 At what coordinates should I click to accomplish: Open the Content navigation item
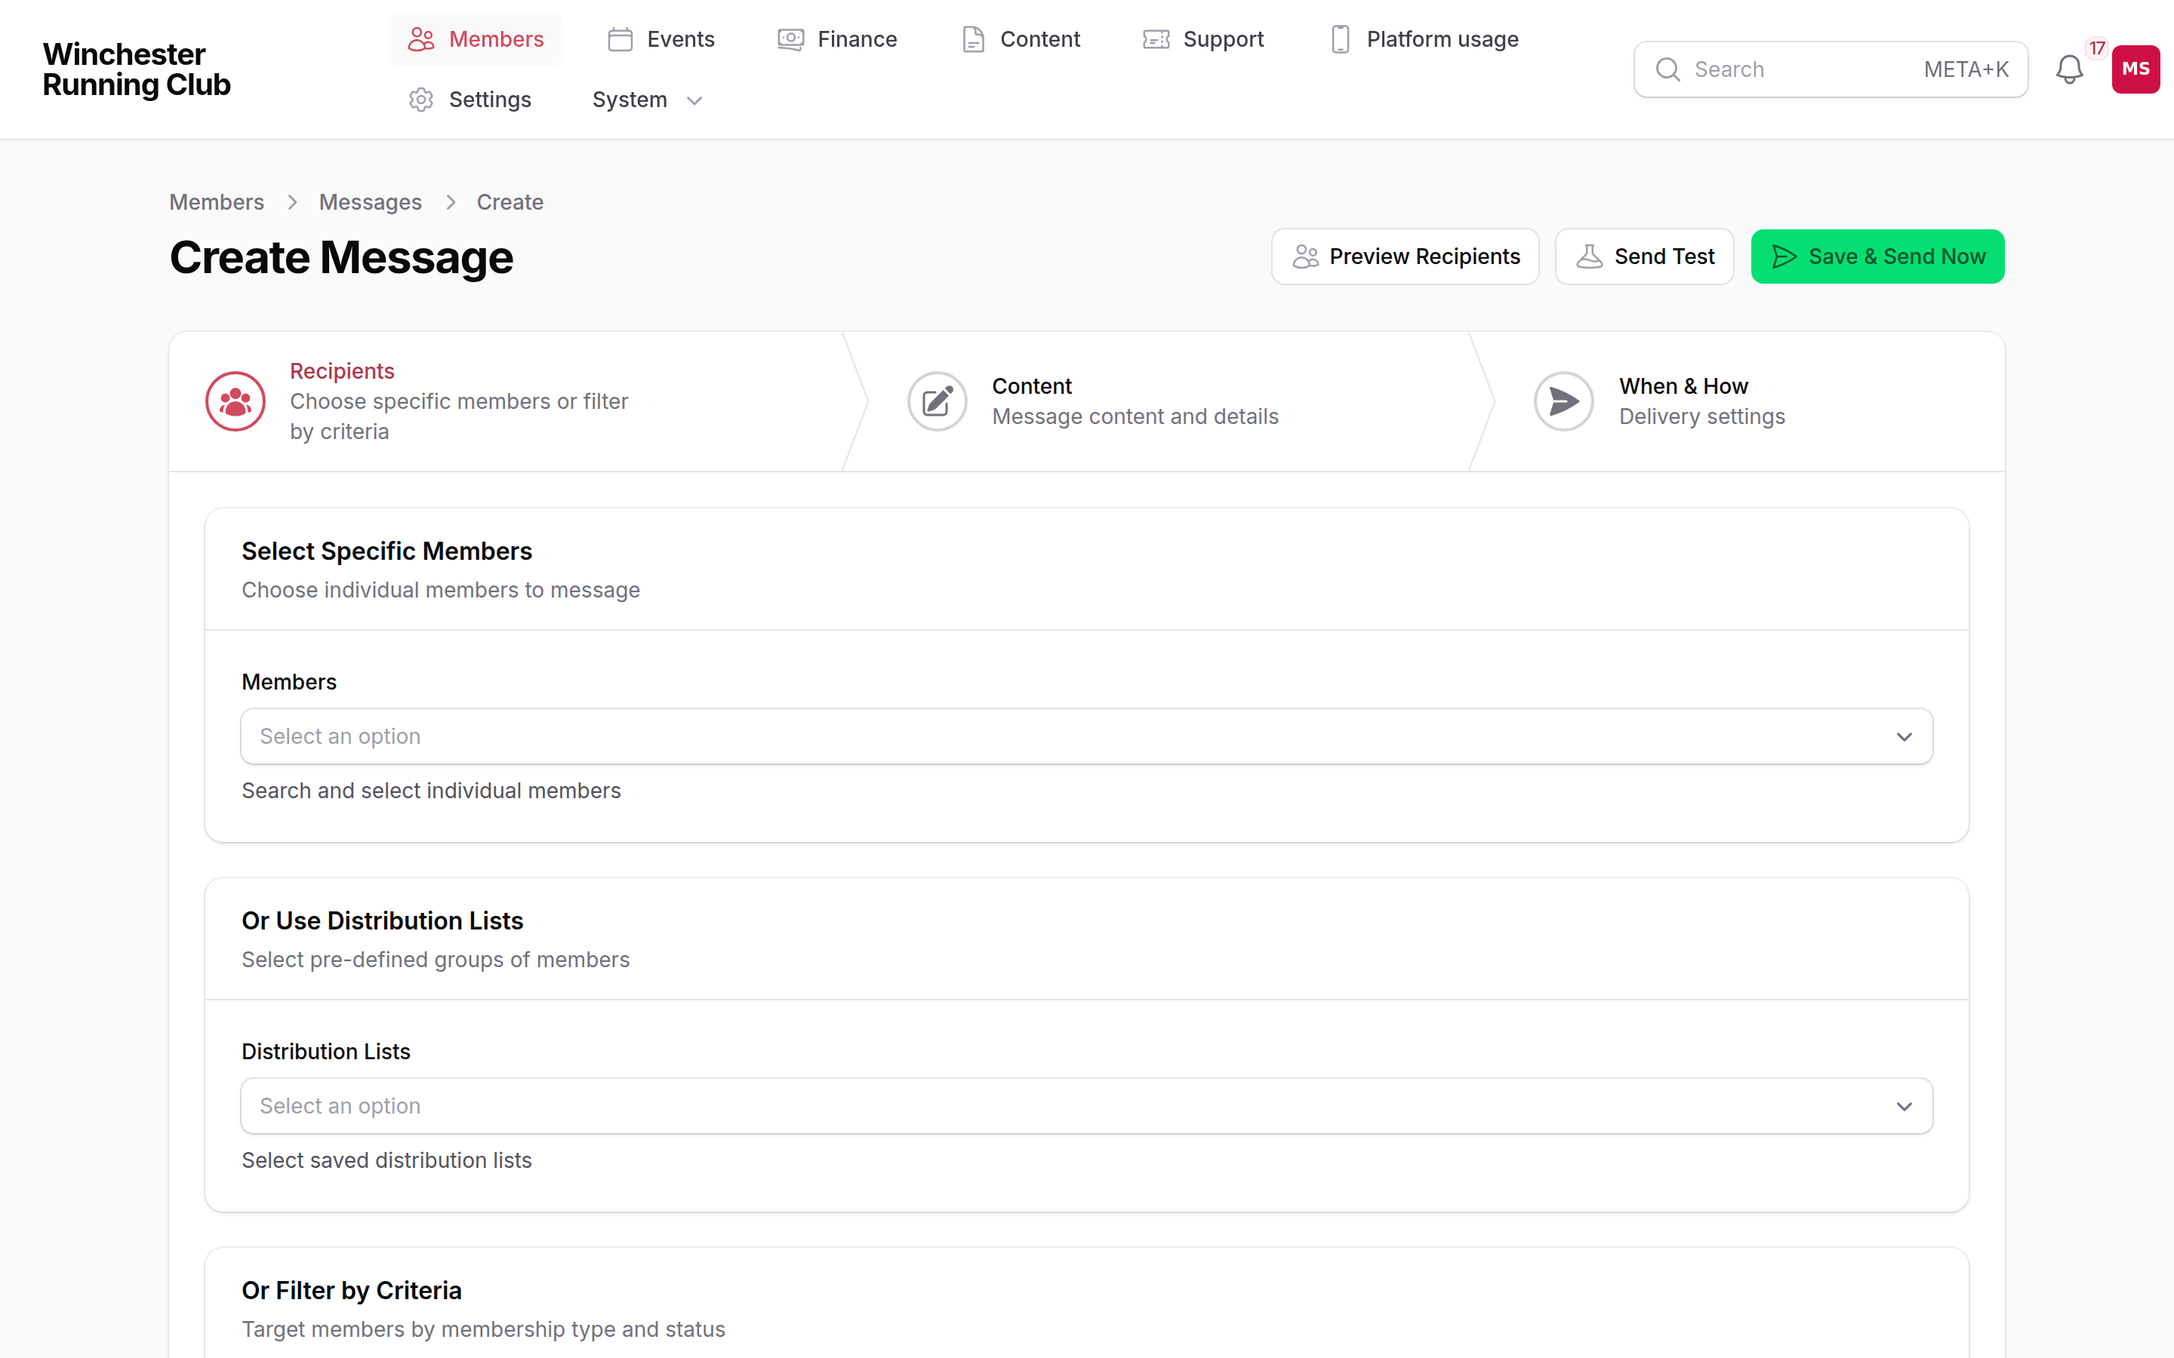point(1021,39)
